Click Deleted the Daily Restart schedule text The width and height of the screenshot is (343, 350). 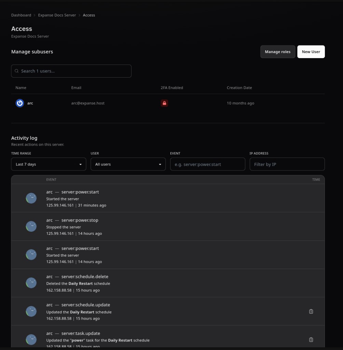point(78,283)
